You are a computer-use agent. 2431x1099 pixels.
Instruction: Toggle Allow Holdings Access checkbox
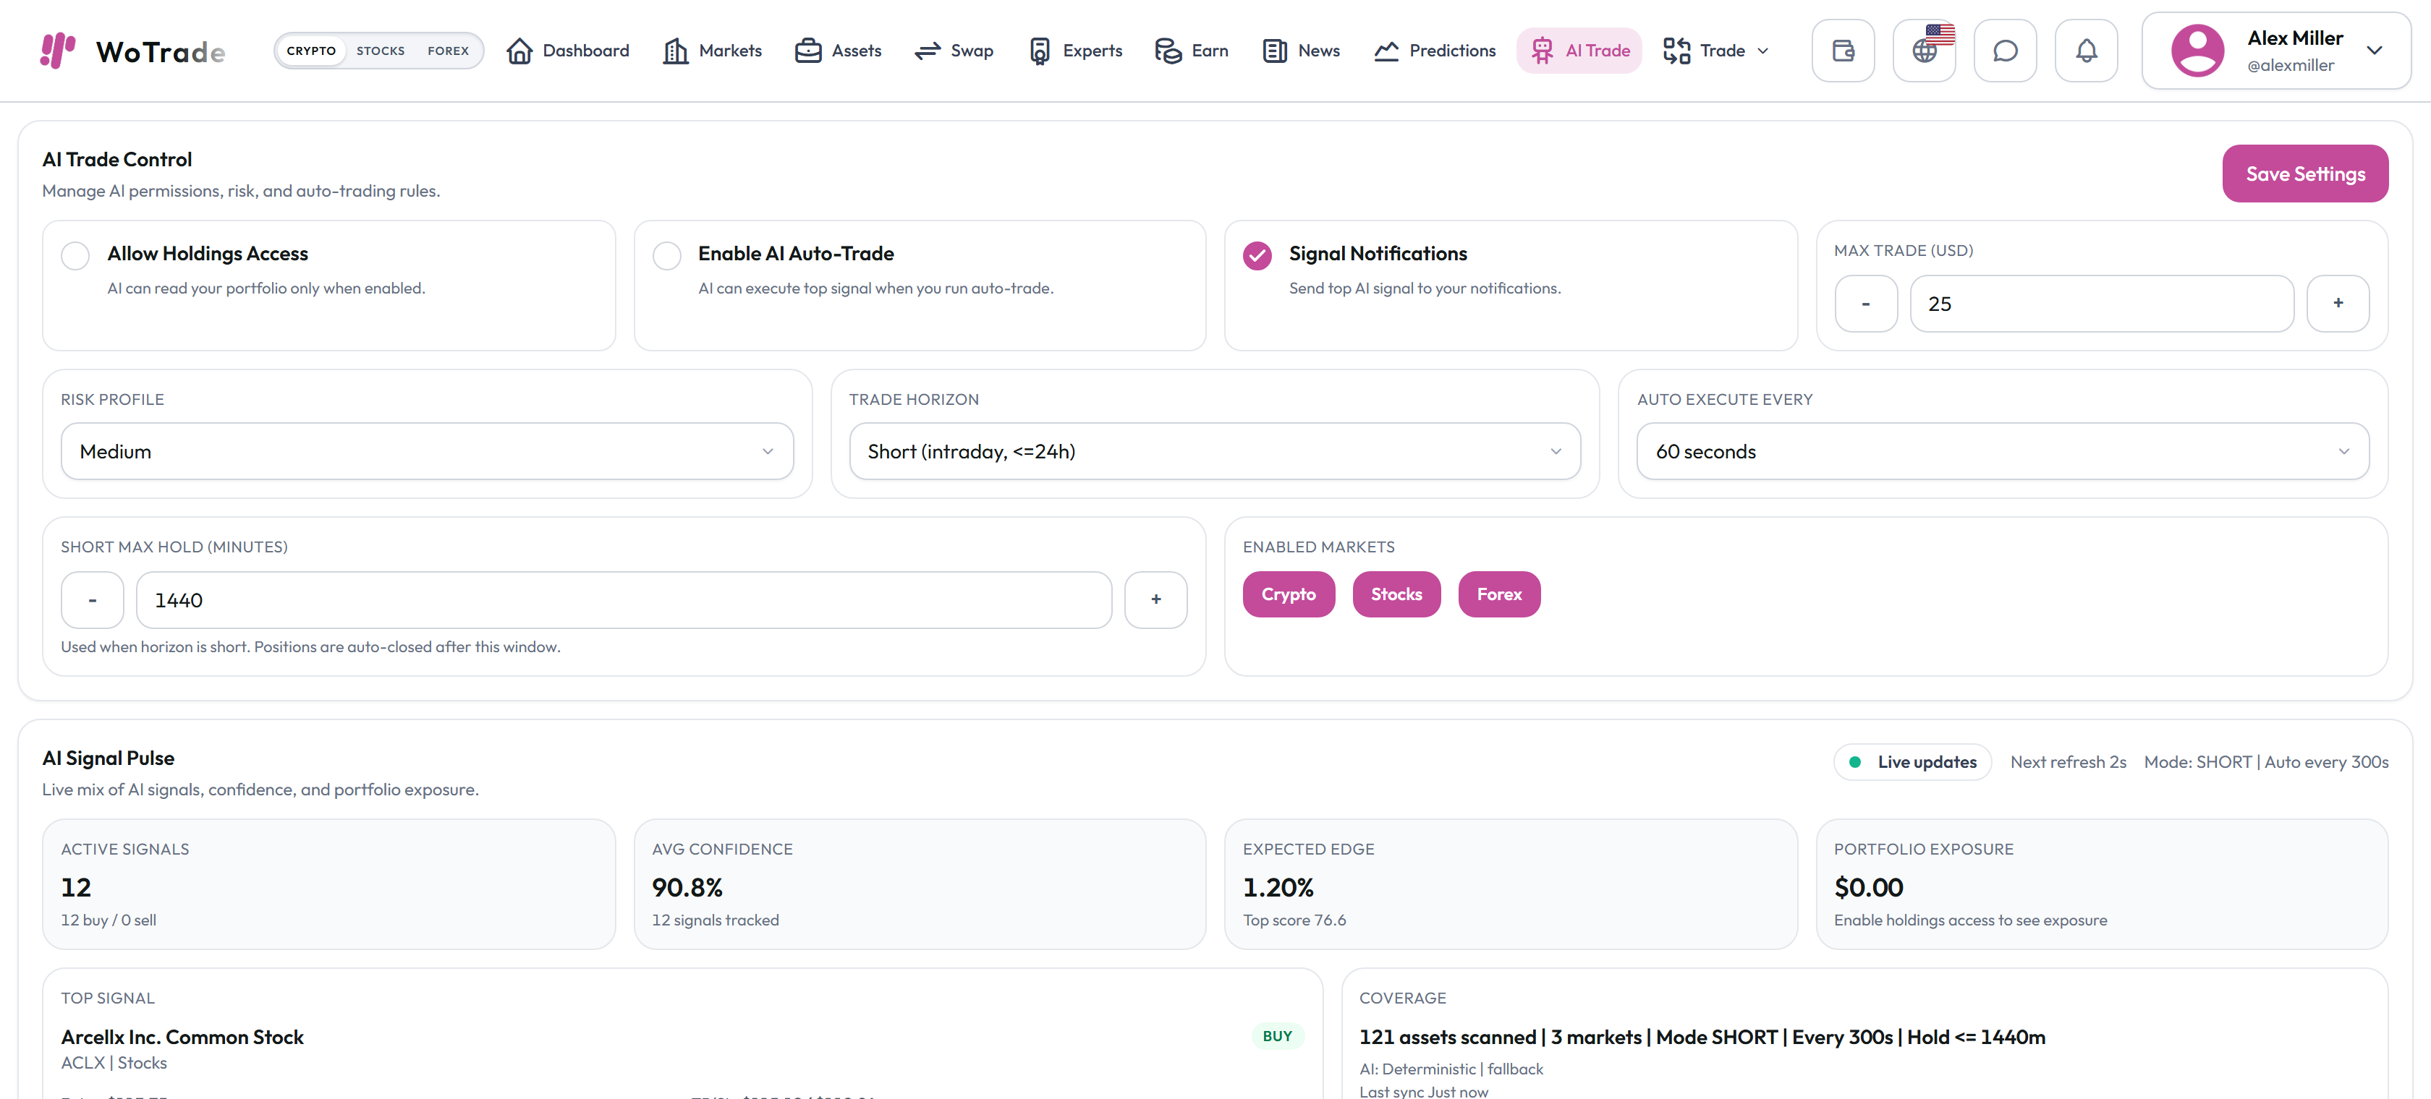pos(75,256)
